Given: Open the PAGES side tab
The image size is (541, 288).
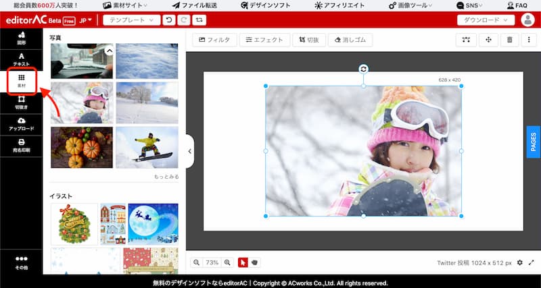Looking at the screenshot, I should 534,142.
